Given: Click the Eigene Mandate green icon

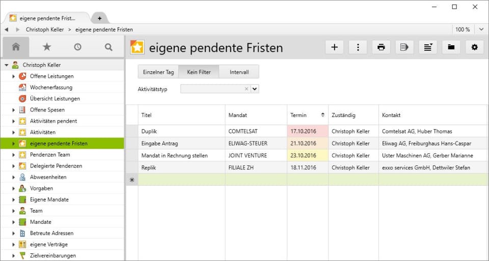Looking at the screenshot, I should point(22,199).
